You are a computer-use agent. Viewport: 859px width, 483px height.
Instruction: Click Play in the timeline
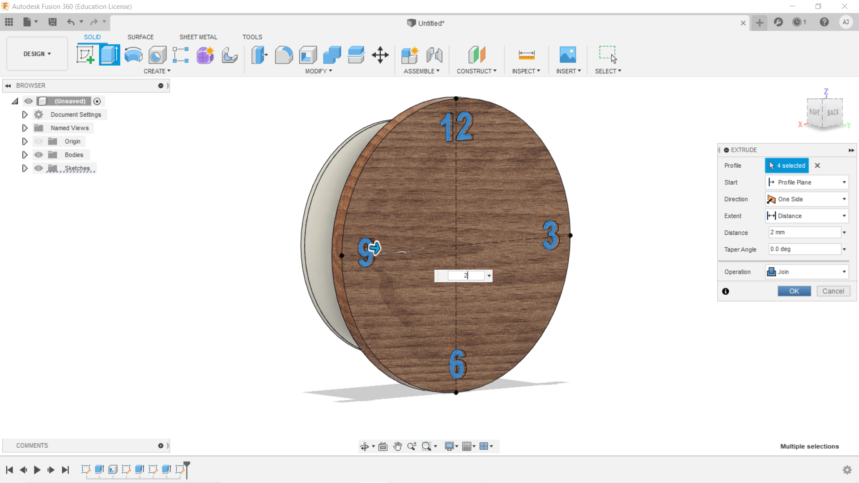(37, 470)
